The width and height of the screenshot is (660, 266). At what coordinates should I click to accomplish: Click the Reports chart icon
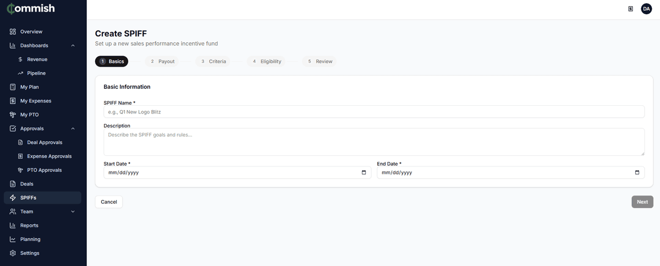point(13,225)
